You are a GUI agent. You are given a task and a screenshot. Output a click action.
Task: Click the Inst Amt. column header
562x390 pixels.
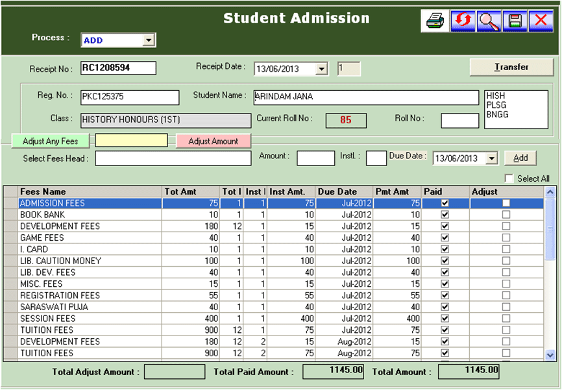click(291, 192)
